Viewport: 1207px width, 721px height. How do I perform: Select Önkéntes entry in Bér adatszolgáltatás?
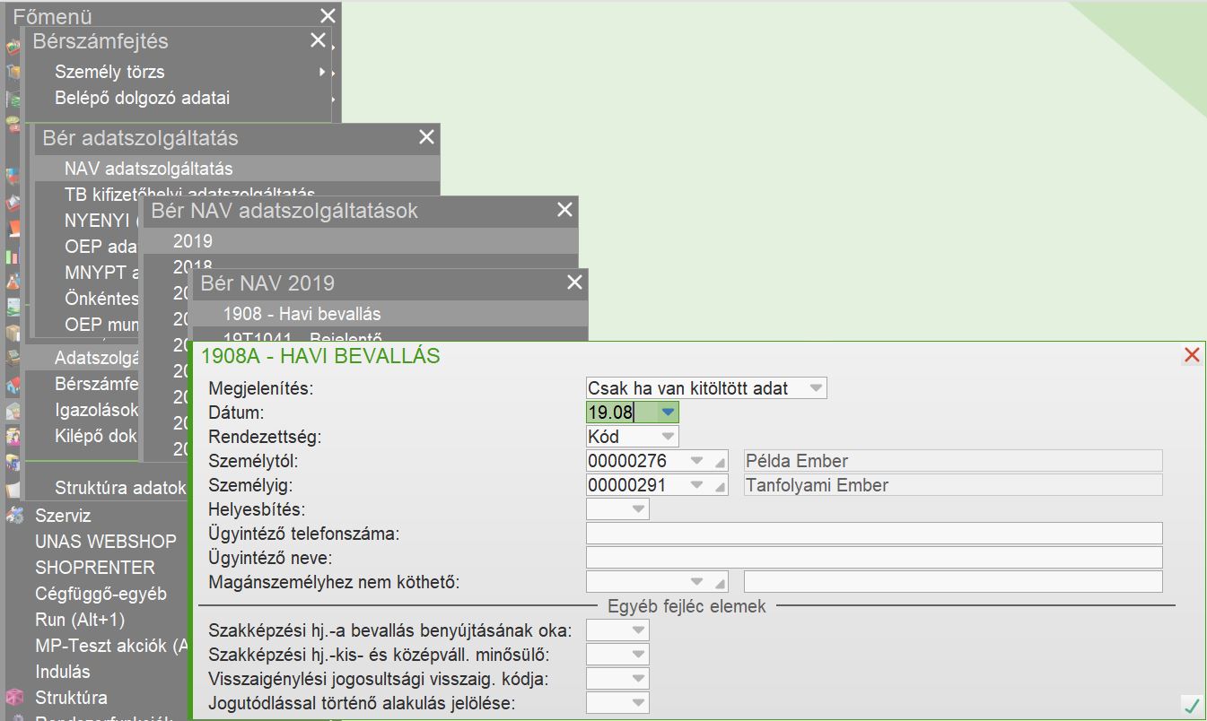click(102, 299)
